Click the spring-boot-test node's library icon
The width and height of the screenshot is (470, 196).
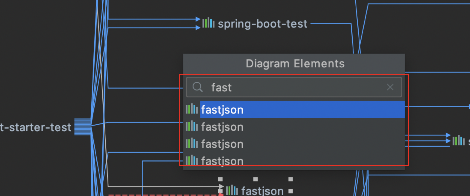point(208,23)
